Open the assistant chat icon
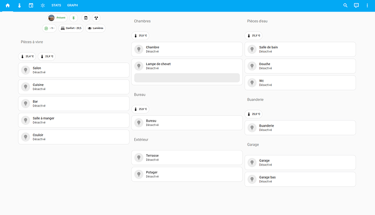The height and width of the screenshot is (215, 375). coord(357,5)
